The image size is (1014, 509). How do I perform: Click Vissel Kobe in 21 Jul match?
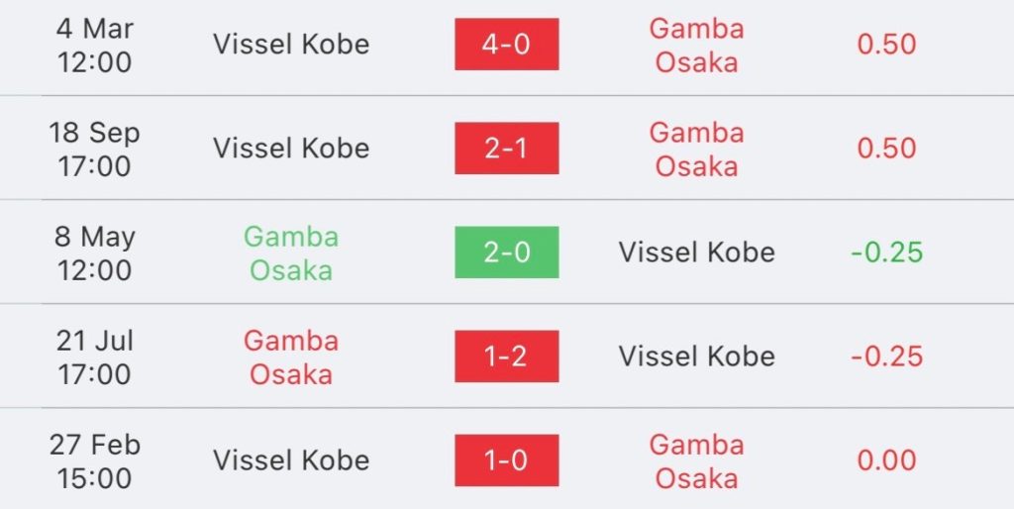click(696, 356)
